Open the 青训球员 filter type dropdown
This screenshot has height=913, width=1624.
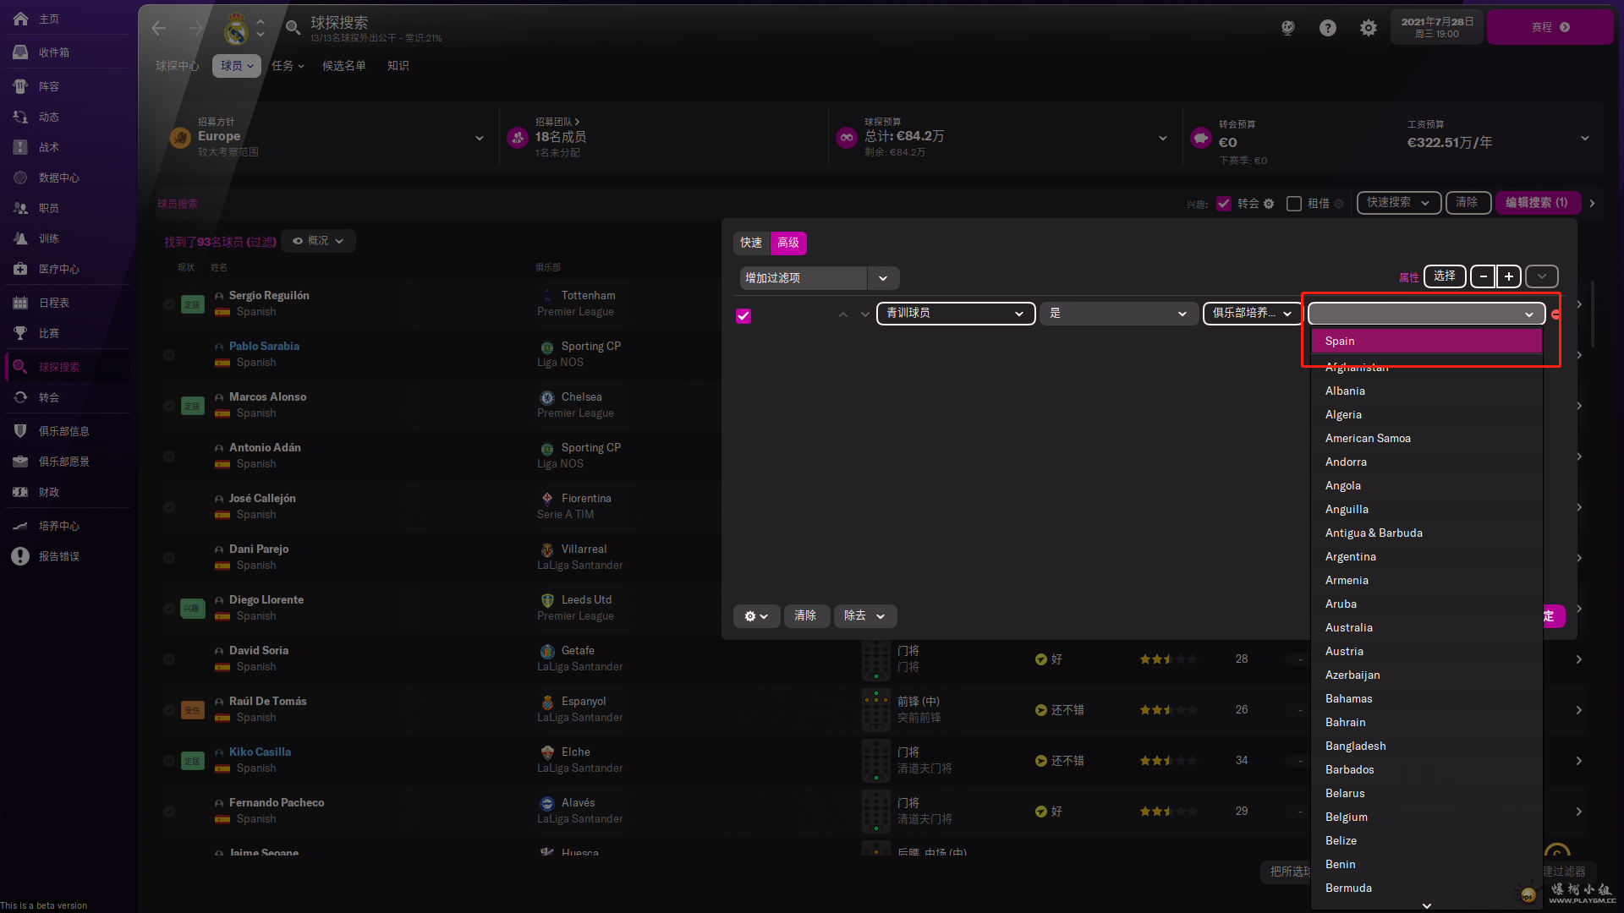[956, 314]
